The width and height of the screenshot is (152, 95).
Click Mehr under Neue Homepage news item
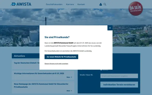pos(69,91)
